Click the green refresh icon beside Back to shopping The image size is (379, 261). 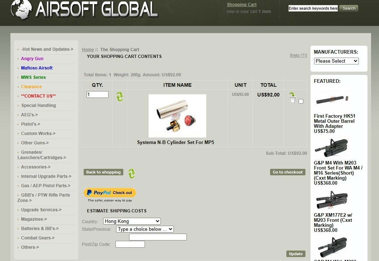coord(131,173)
